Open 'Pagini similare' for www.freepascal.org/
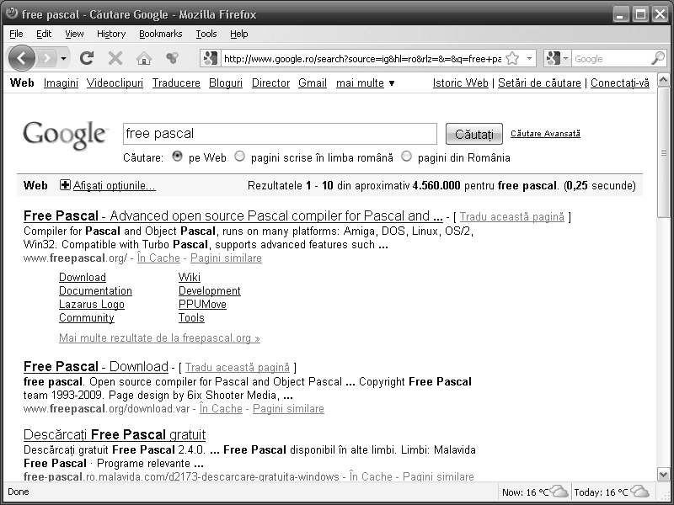Viewport: 674px width, 505px height. click(x=226, y=258)
